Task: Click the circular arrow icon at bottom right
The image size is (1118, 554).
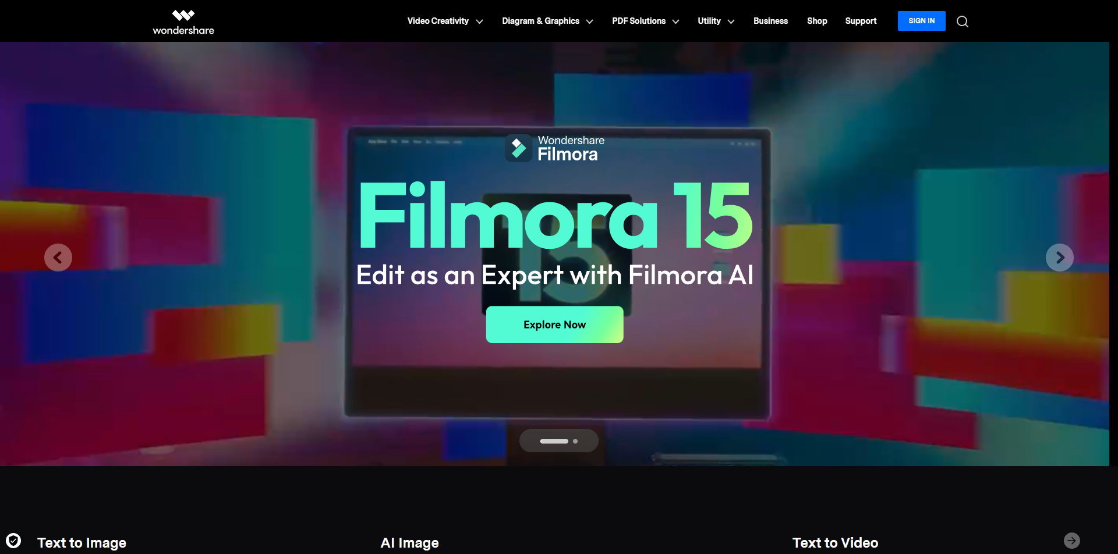Action: click(x=1071, y=541)
